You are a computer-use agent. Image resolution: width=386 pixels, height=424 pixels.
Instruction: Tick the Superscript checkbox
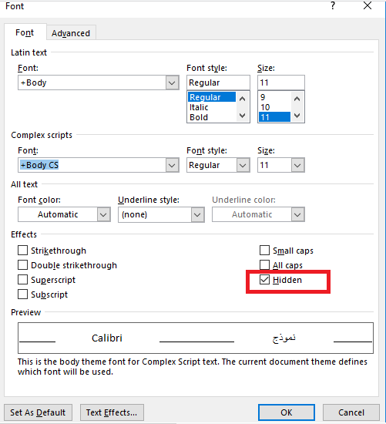[22, 280]
